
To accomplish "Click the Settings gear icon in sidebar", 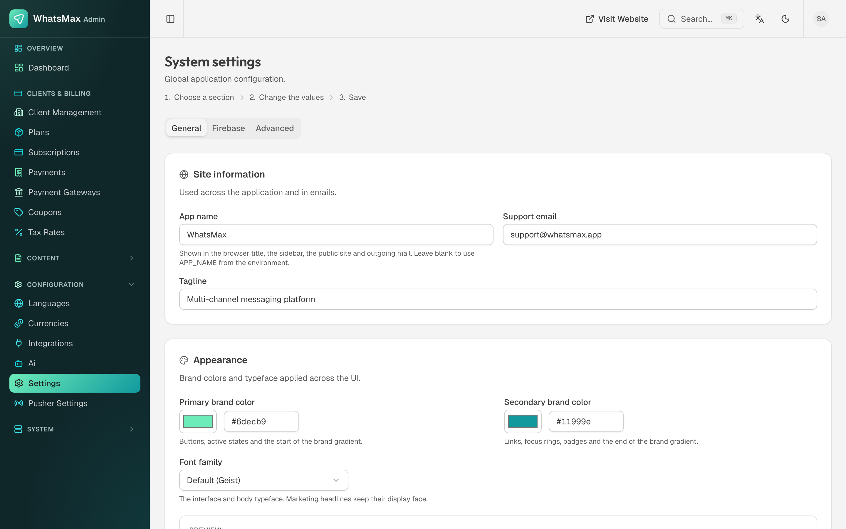I will tap(19, 384).
